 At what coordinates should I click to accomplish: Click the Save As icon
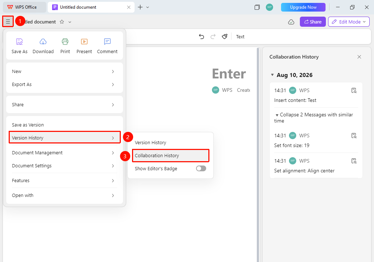[x=19, y=42]
